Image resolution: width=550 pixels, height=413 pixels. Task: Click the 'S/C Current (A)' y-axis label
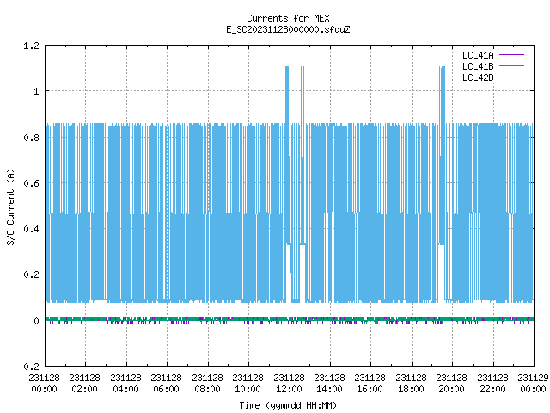pyautogui.click(x=10, y=206)
